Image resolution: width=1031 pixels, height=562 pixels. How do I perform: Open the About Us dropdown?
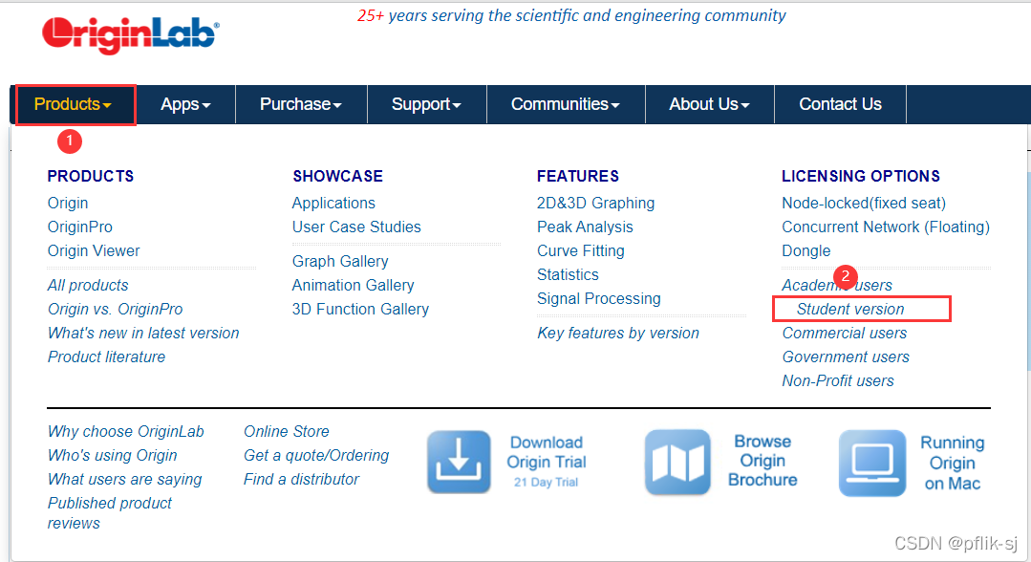pos(709,104)
